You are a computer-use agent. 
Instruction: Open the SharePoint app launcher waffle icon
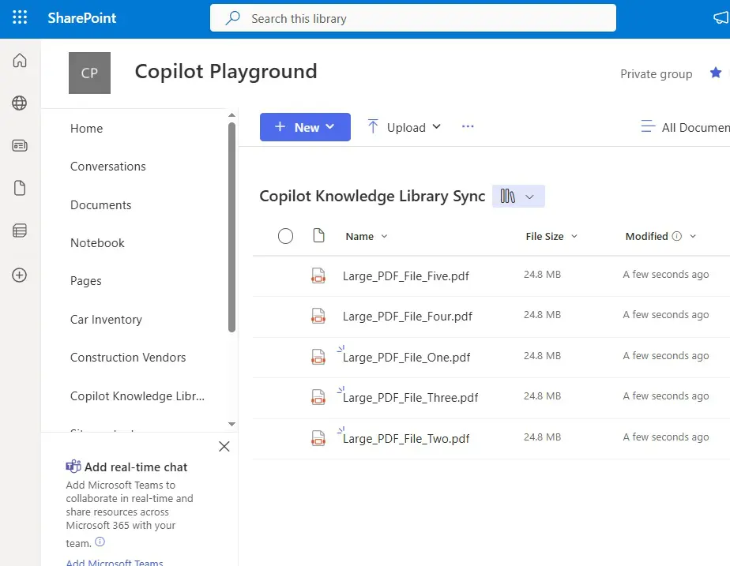point(20,18)
